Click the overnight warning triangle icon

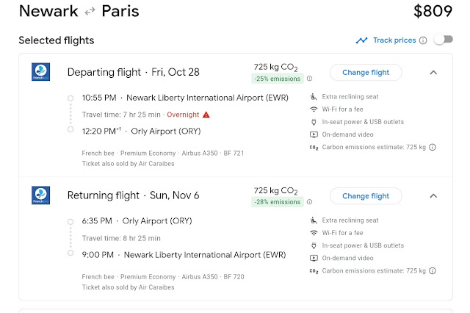(x=206, y=115)
